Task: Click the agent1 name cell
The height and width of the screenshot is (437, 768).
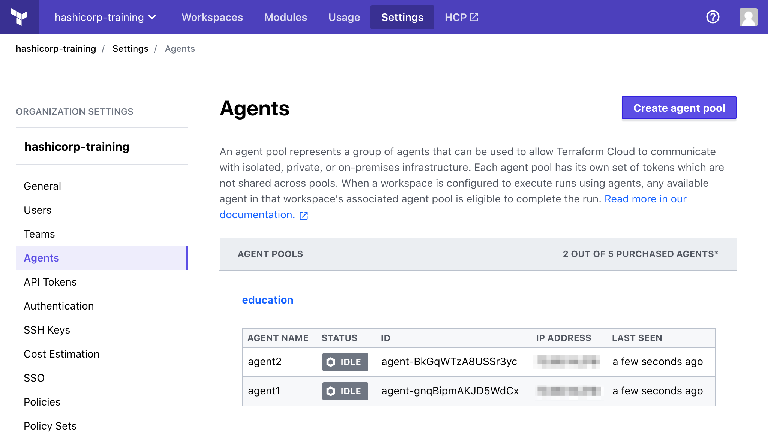Action: (x=264, y=391)
